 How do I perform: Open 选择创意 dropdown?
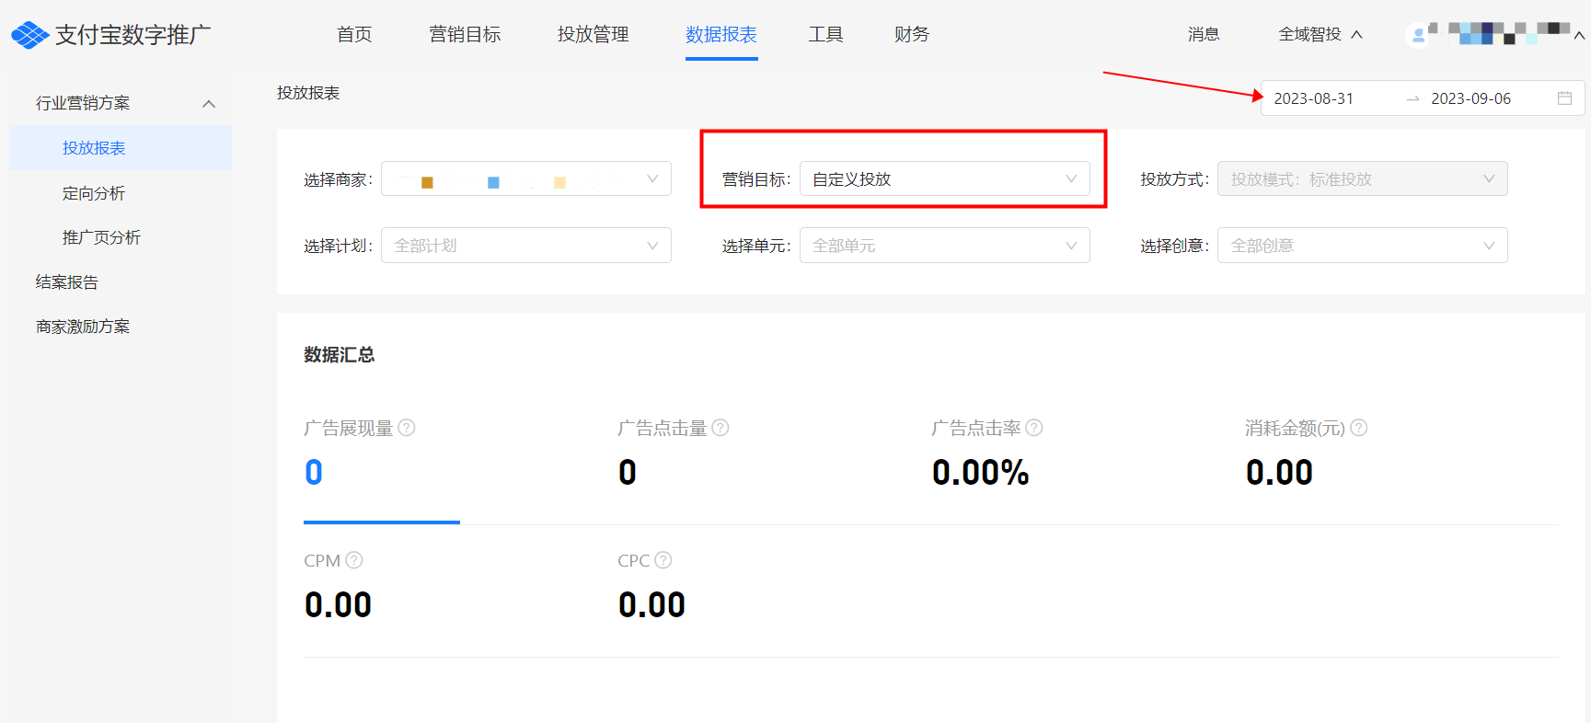pos(1362,246)
